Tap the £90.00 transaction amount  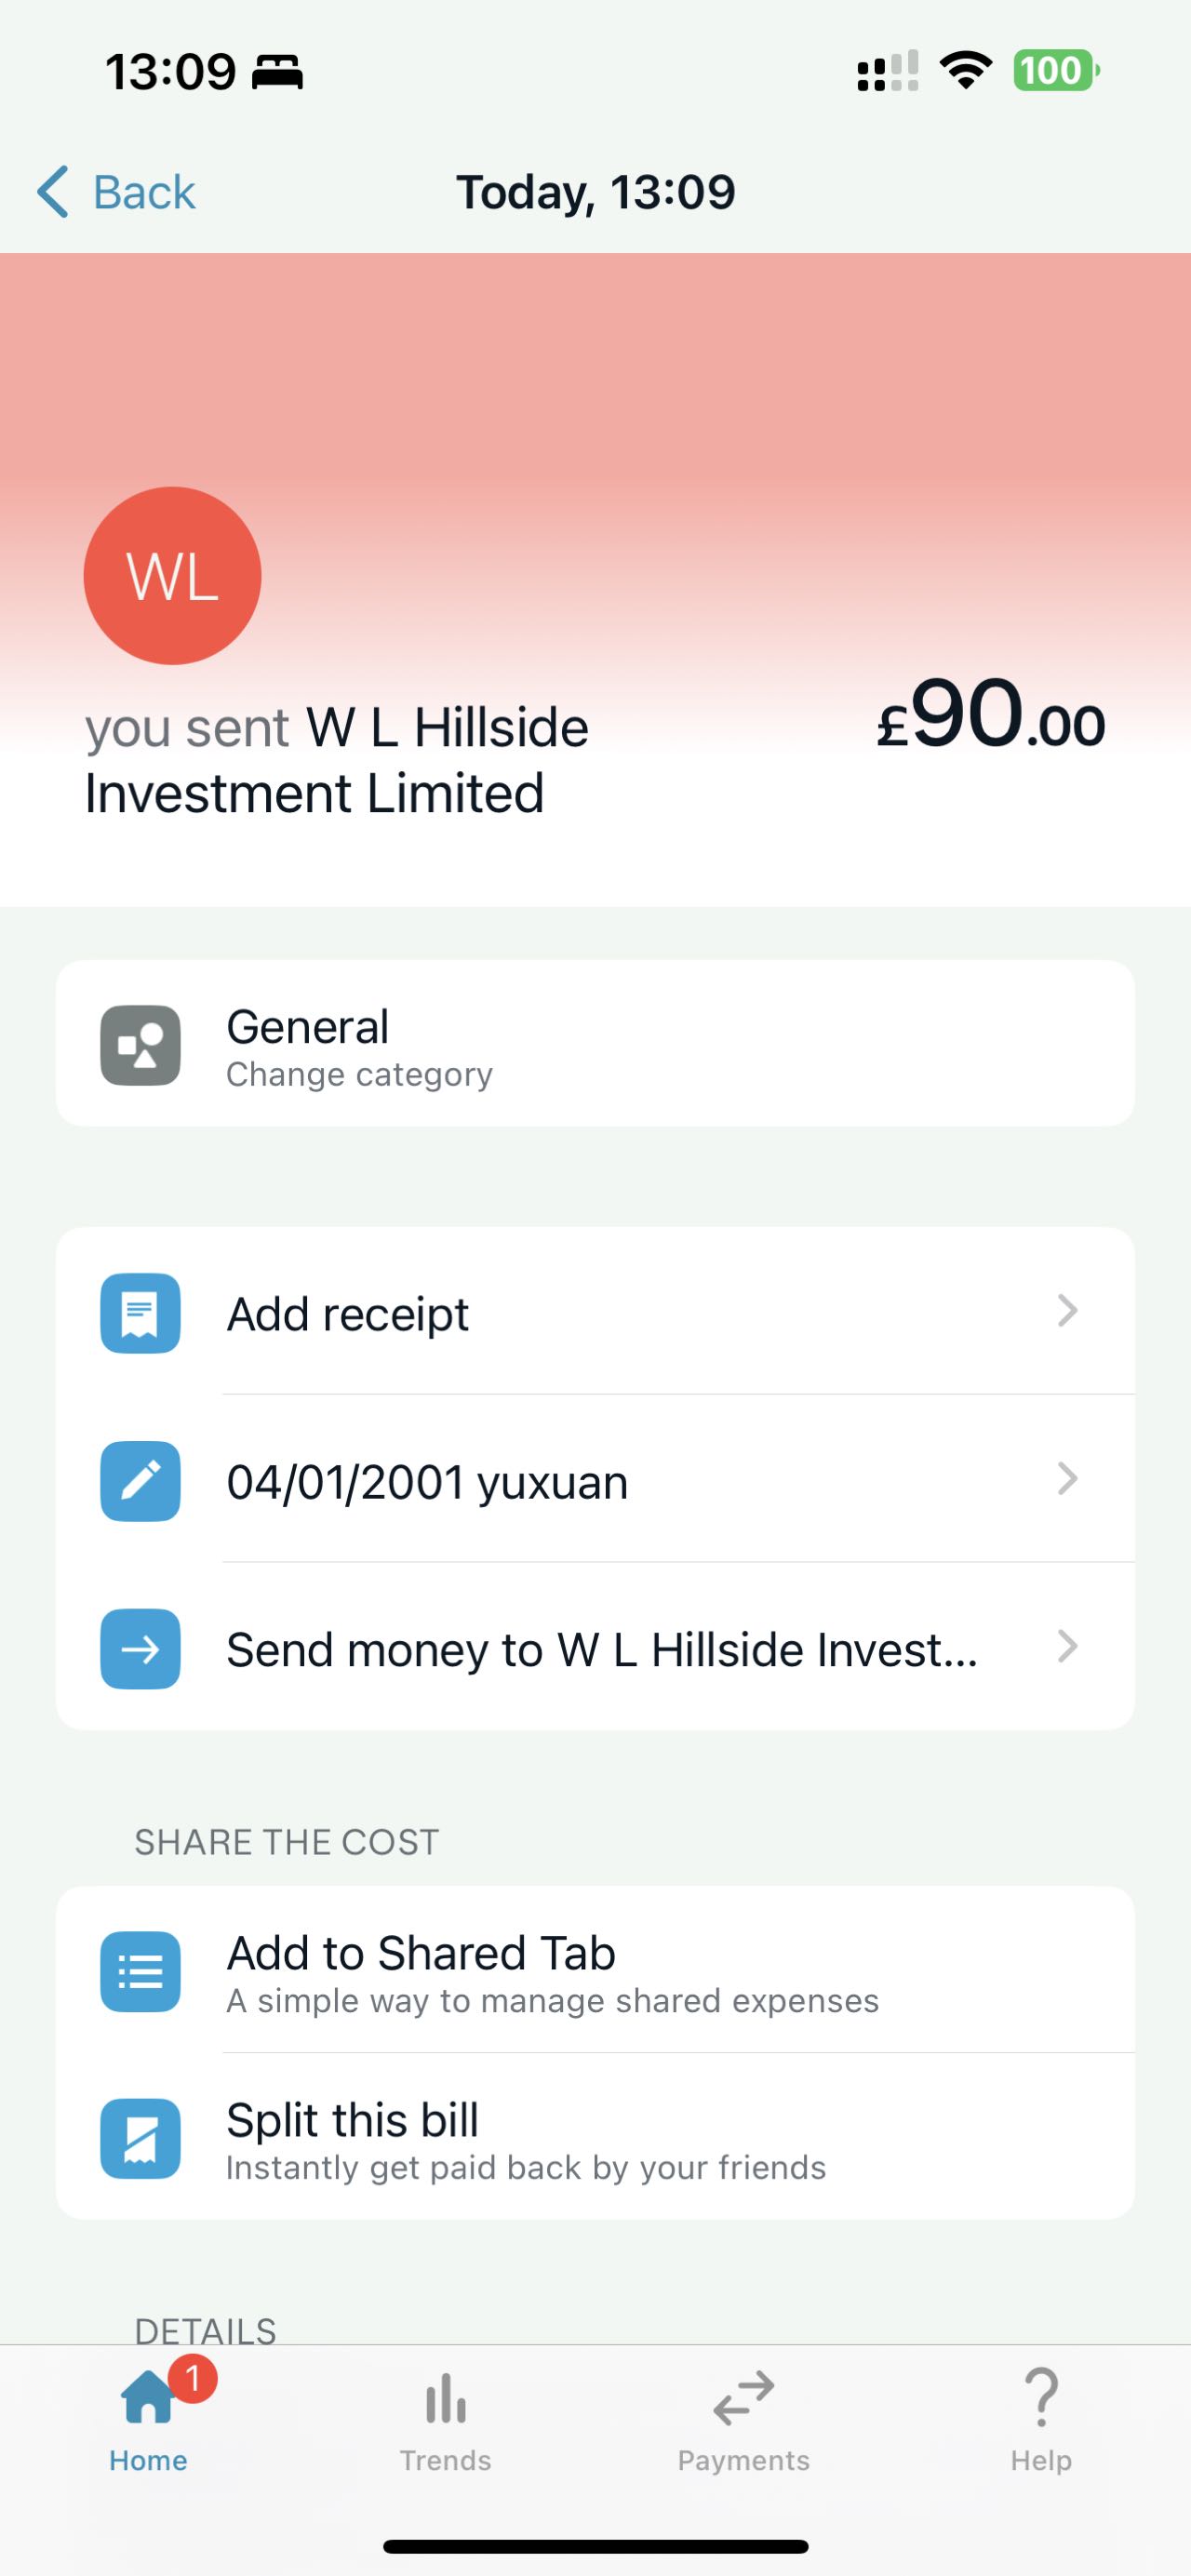tap(990, 716)
